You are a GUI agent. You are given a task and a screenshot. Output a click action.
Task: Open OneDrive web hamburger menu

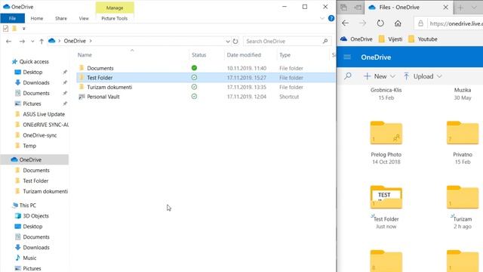click(347, 57)
